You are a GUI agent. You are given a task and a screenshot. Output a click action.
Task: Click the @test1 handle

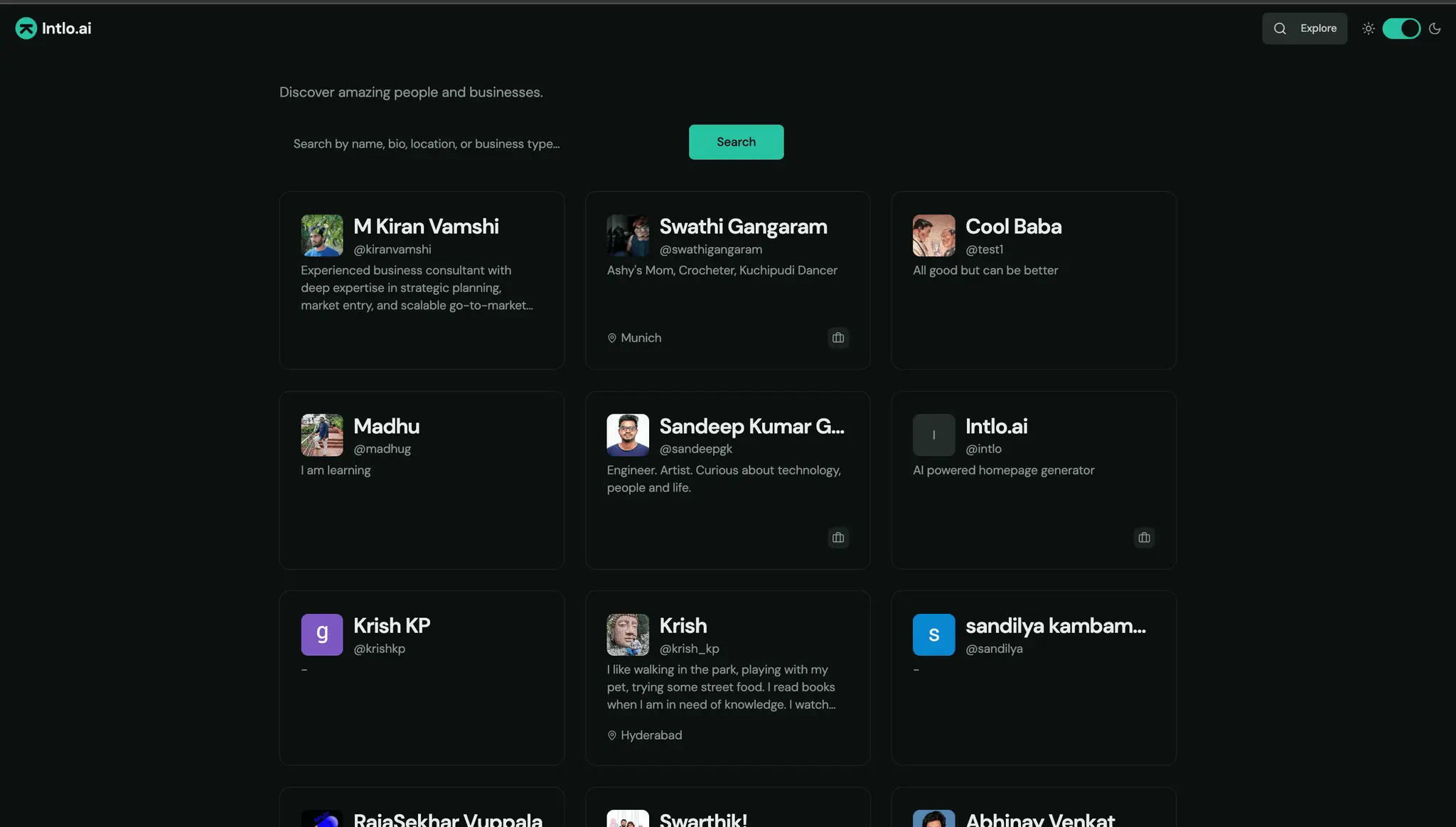click(x=984, y=249)
